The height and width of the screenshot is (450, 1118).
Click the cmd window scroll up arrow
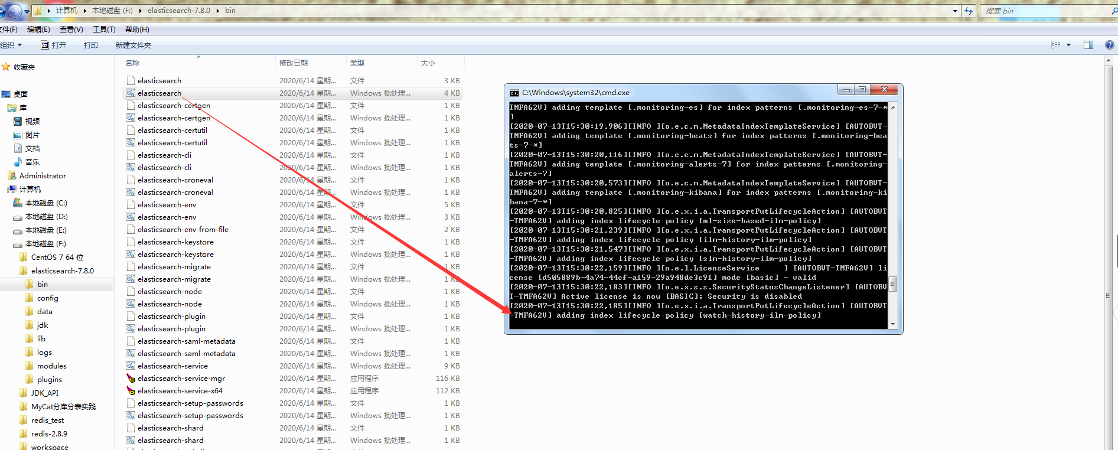[x=893, y=107]
